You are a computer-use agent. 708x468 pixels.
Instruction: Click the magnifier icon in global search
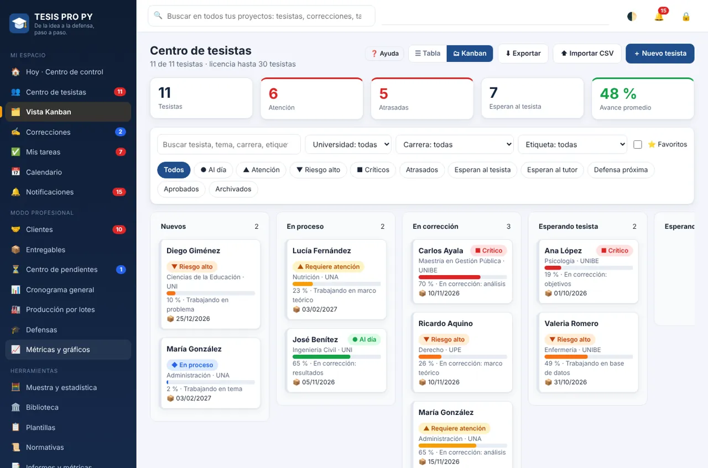[158, 16]
